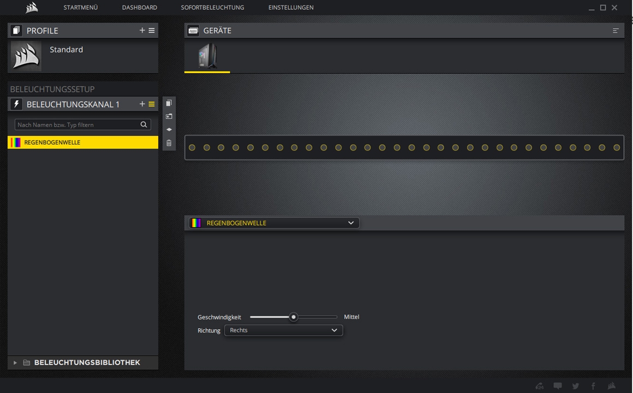Open Beleuchtungskanal 1 yellow hamburger menu

[x=152, y=104]
